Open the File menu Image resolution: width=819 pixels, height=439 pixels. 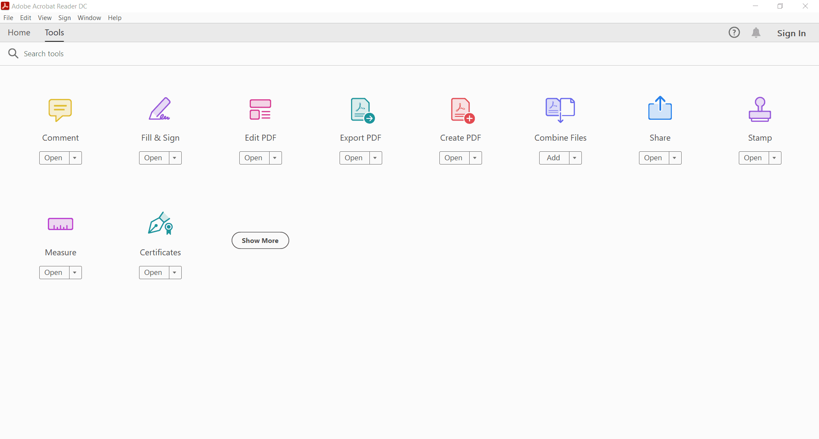click(8, 18)
